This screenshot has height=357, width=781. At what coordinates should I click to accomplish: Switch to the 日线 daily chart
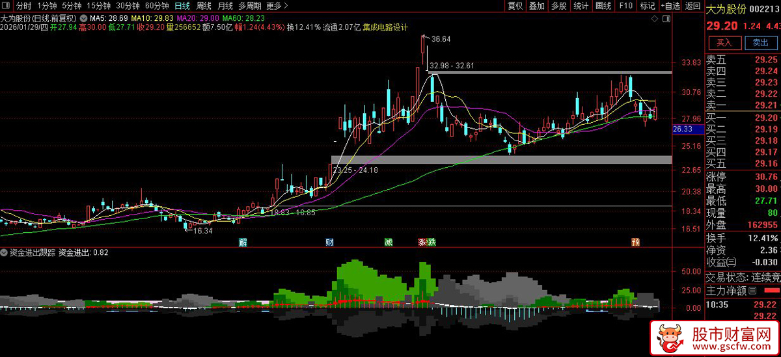pyautogui.click(x=182, y=6)
